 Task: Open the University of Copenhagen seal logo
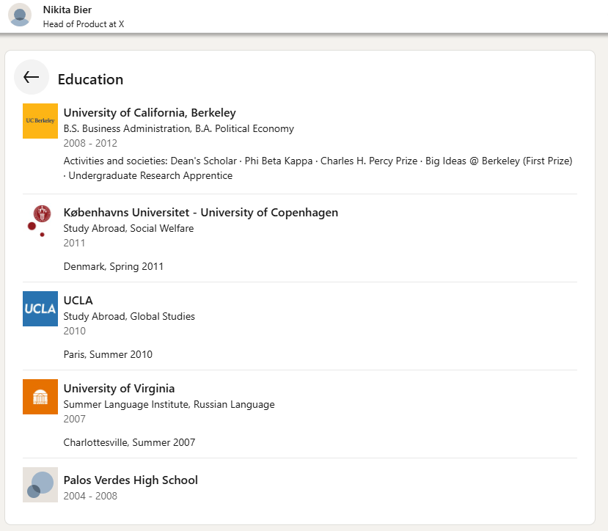40,221
